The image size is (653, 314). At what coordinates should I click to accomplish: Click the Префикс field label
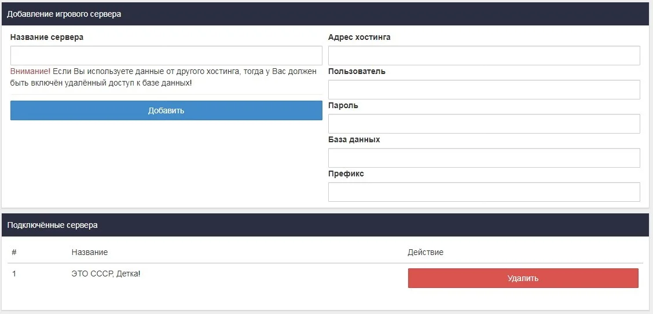(346, 173)
